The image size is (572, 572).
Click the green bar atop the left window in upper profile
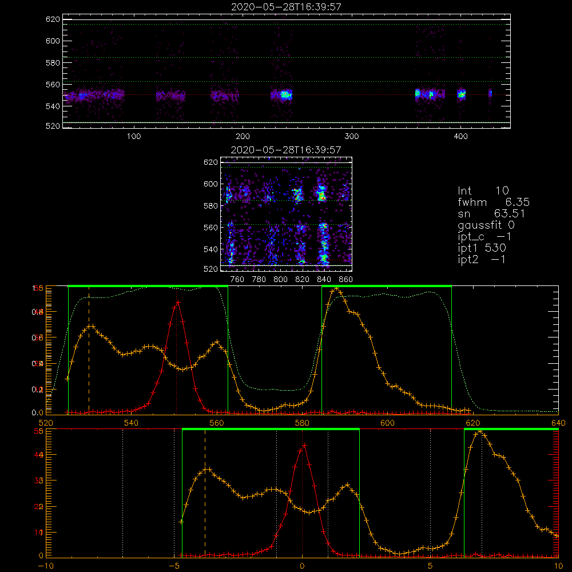point(148,286)
